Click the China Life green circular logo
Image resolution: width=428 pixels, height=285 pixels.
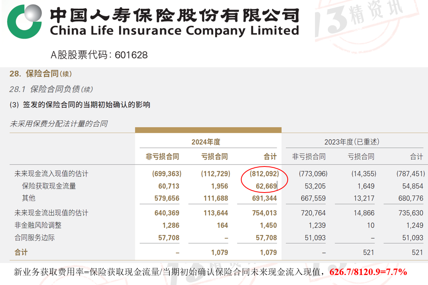24,22
